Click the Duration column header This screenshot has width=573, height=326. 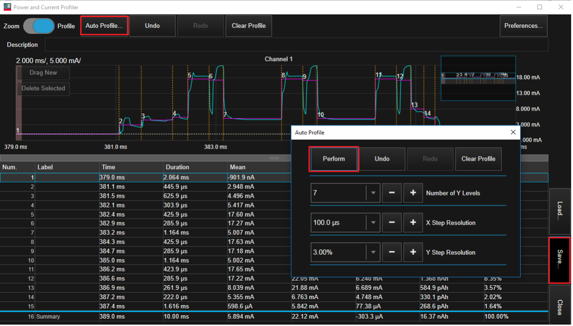[x=195, y=167]
